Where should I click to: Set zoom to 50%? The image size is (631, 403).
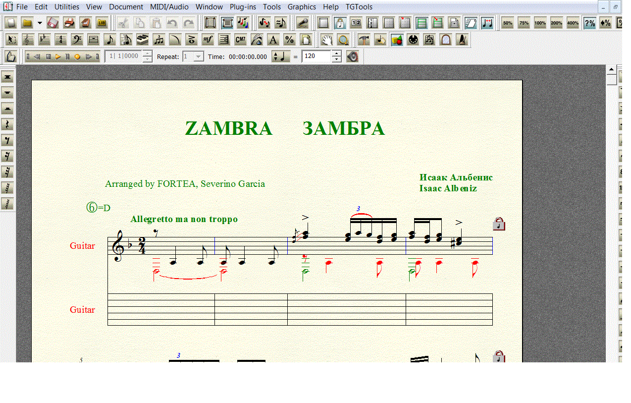pos(508,23)
